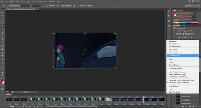
Task: Select the Rectangular Marquee tool
Action: (x=2, y=16)
